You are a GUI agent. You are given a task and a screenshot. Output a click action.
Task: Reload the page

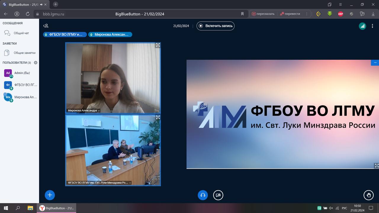28,14
